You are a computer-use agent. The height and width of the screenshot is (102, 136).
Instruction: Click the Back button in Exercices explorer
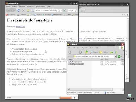[70, 52]
